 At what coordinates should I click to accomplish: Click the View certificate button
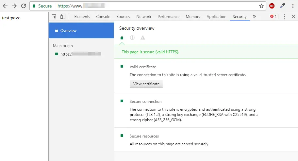point(146,84)
